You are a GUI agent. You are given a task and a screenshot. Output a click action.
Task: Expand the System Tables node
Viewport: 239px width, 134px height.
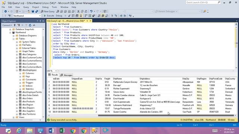tap(17, 42)
